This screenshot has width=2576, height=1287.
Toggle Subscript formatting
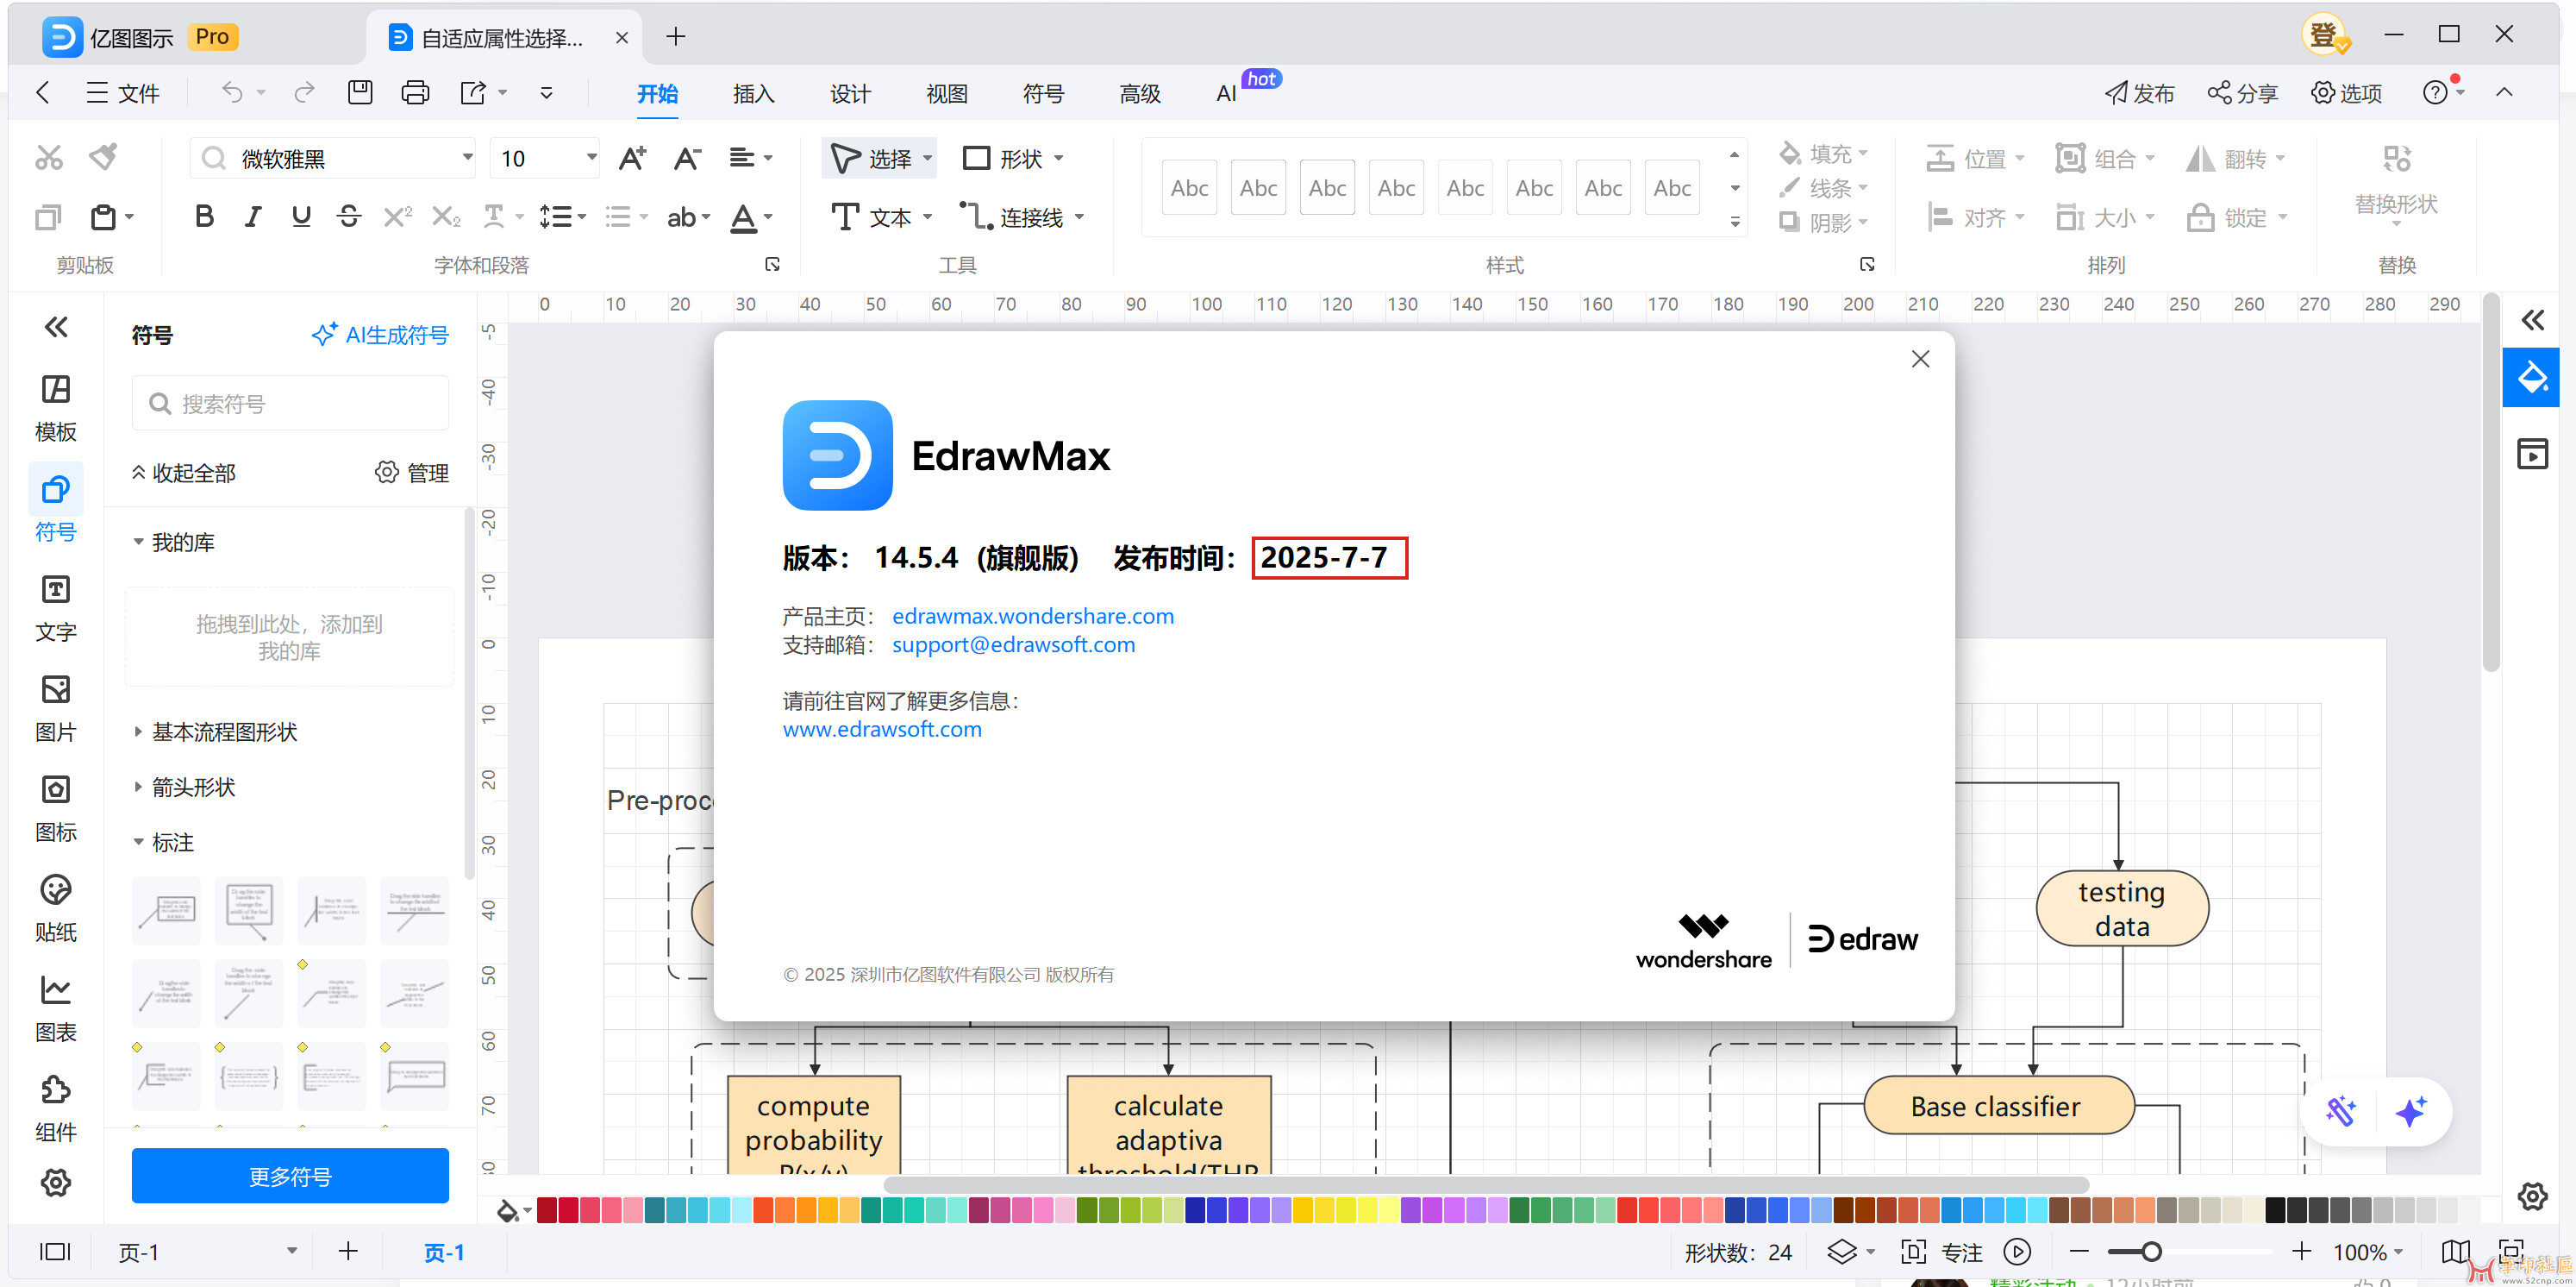pyautogui.click(x=446, y=217)
